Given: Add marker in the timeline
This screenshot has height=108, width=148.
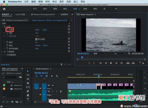Looking at the screenshot, I should [52, 76].
